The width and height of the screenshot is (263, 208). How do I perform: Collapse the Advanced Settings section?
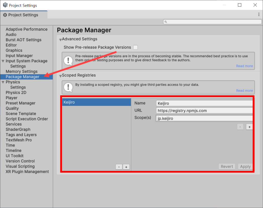click(x=61, y=39)
